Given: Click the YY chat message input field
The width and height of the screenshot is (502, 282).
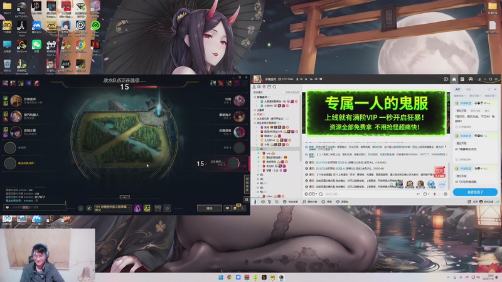Looking at the screenshot, I should click(368, 194).
